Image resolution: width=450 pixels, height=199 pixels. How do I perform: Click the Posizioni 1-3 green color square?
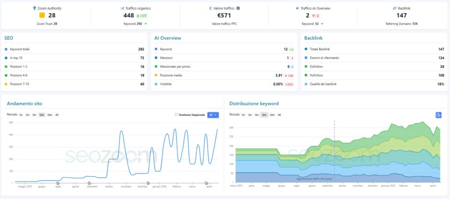[6, 66]
